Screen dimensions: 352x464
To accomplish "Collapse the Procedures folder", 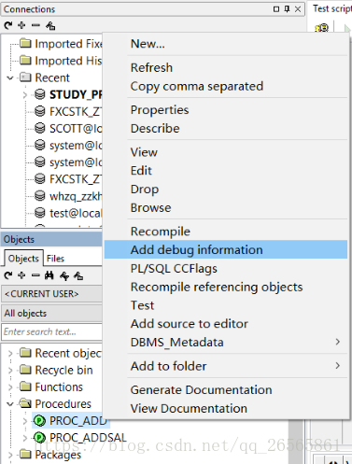I will pos(10,404).
